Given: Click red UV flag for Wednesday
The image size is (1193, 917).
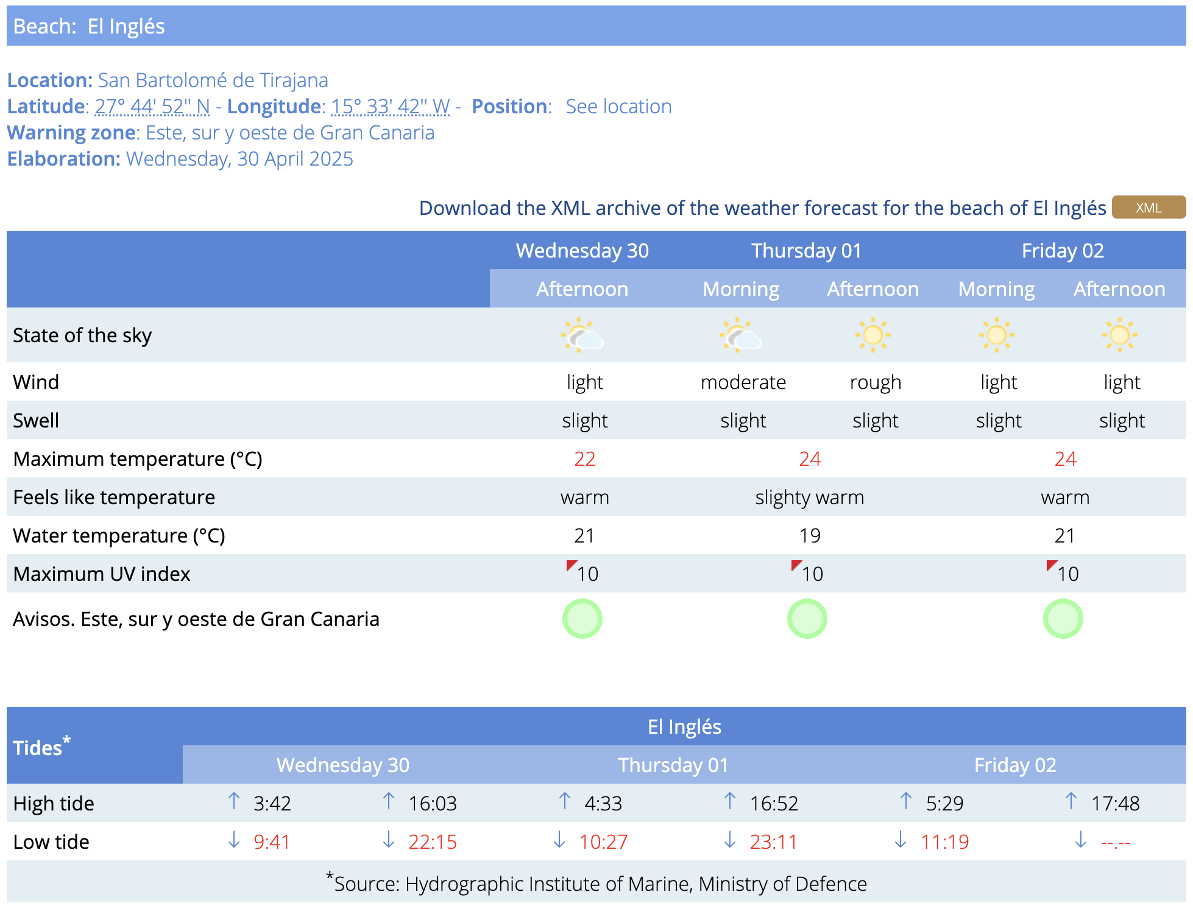Looking at the screenshot, I should [x=571, y=566].
